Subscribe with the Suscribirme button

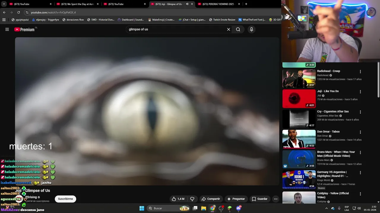click(x=65, y=199)
